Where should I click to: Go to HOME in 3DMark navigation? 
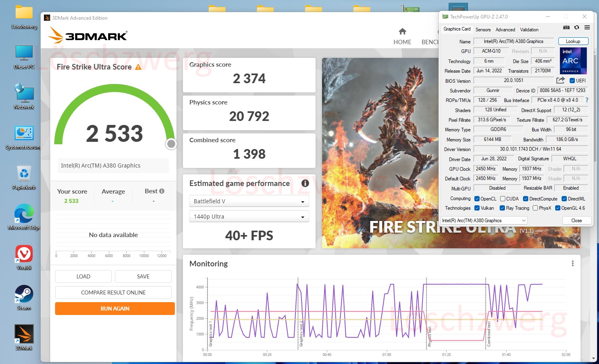coord(402,42)
